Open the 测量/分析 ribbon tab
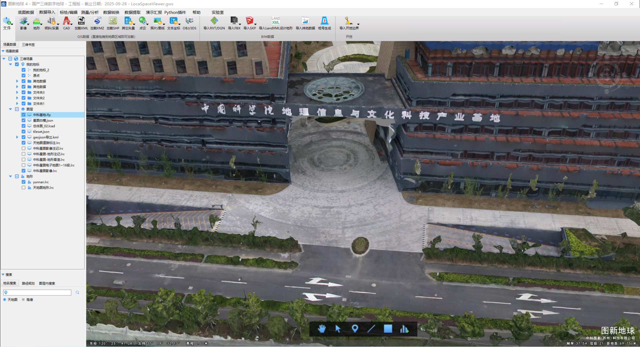 coord(90,12)
